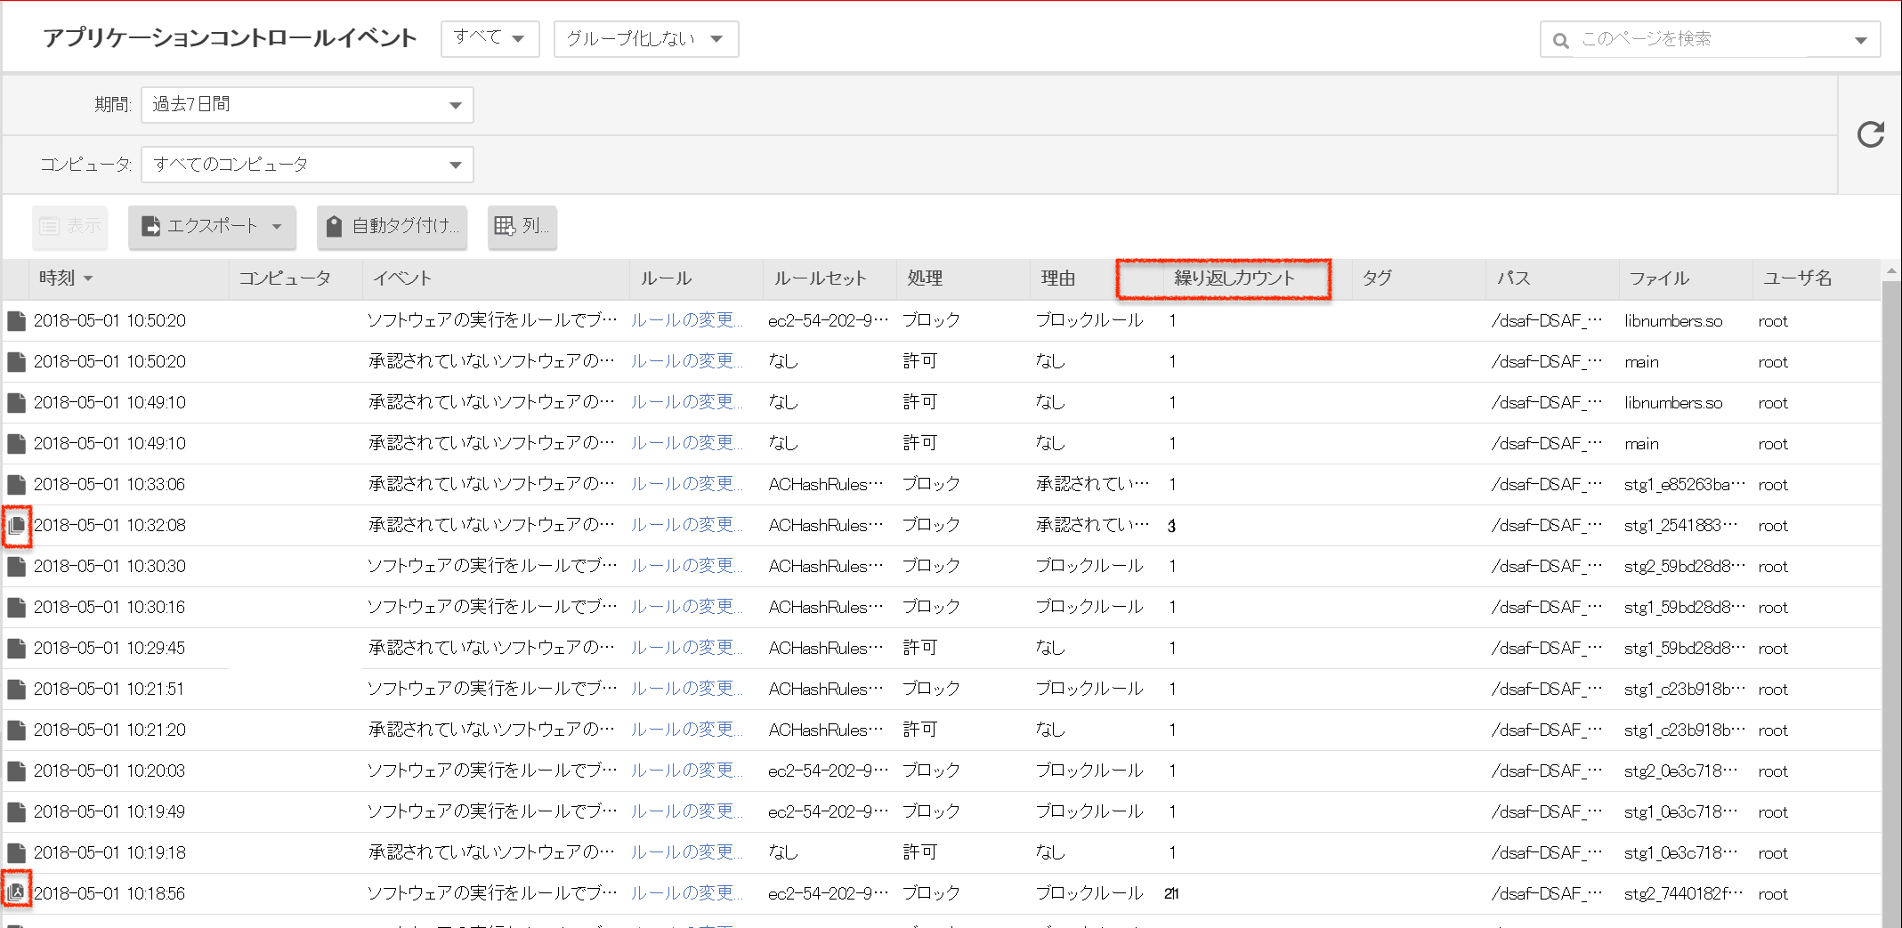The image size is (1902, 928).
Task: Expand the search options dropdown arrow
Action: coord(1860,40)
